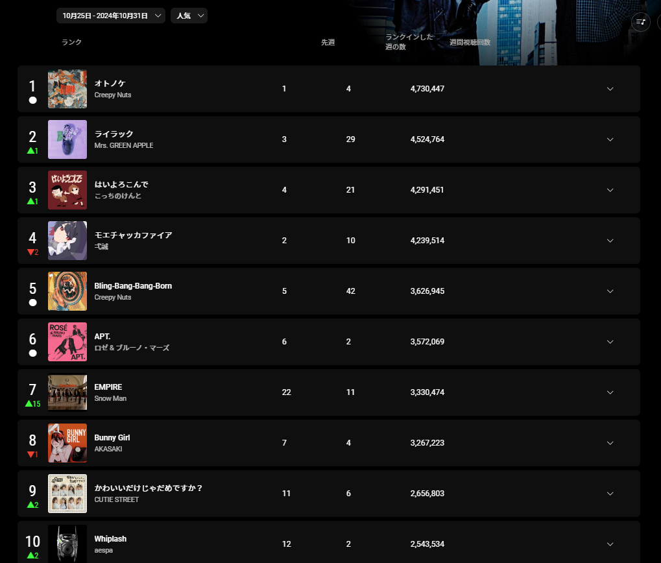Viewport: 661px width, 563px height.
Task: Open the song title Whiplash
Action: (x=110, y=538)
